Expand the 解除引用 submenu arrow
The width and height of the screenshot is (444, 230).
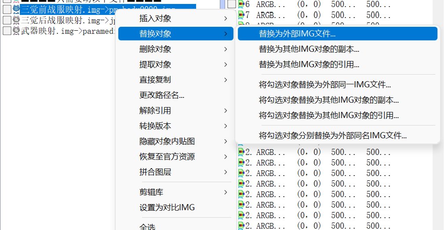coord(226,111)
